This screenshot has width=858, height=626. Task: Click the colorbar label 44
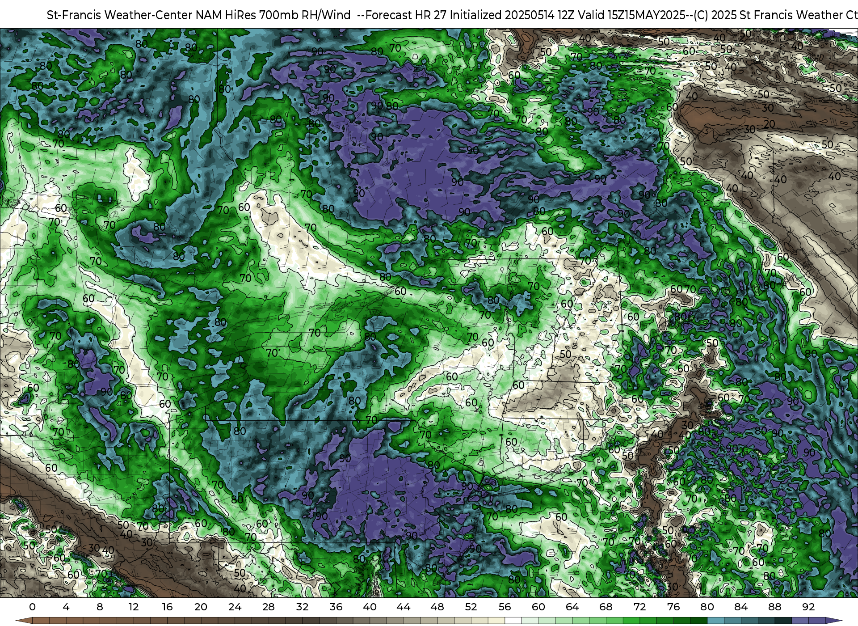click(404, 607)
